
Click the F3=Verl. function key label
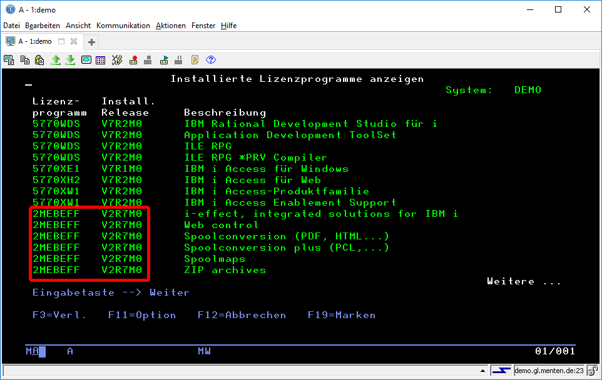pyautogui.click(x=59, y=315)
